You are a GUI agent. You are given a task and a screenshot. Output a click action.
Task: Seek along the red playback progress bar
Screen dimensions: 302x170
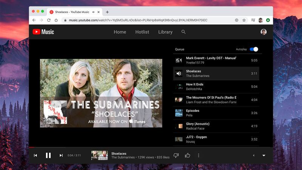pos(151,147)
